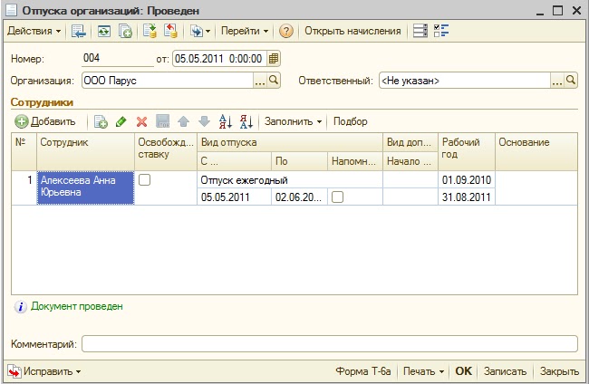
Task: Toggle the Напомнить checkbox in row 1
Action: [x=337, y=197]
